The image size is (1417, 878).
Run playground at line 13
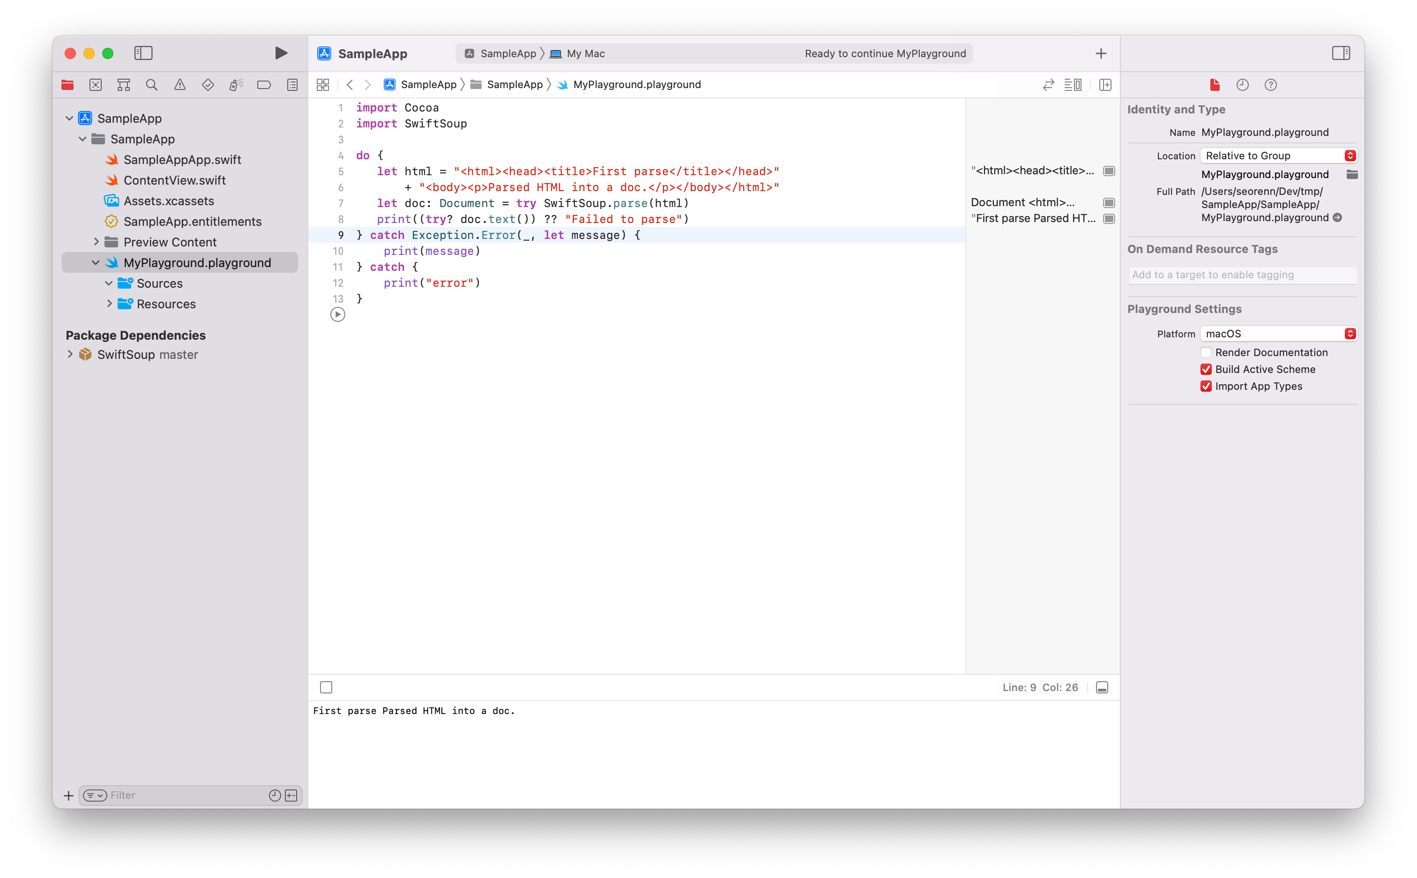point(338,315)
